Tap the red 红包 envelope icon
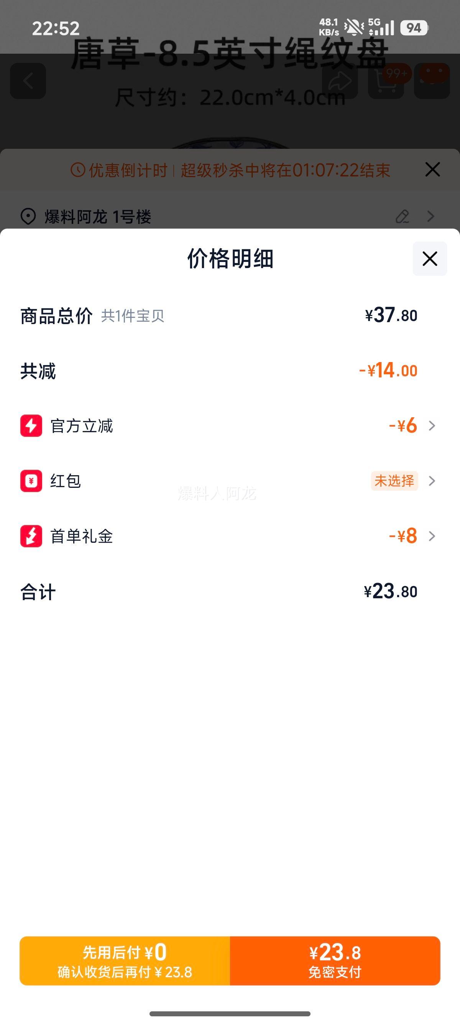 (x=31, y=481)
